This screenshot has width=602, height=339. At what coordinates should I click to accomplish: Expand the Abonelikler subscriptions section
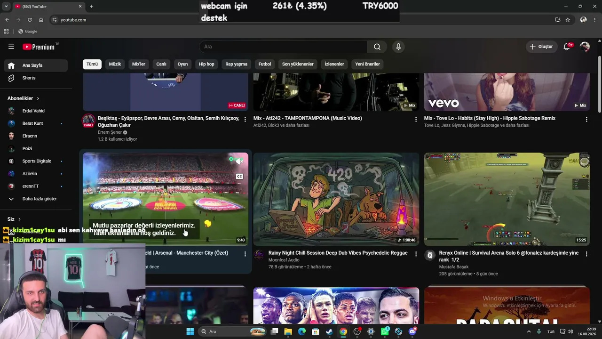pos(24,98)
